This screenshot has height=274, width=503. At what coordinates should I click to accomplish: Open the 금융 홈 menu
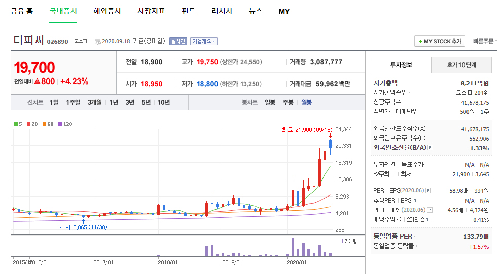(x=22, y=11)
